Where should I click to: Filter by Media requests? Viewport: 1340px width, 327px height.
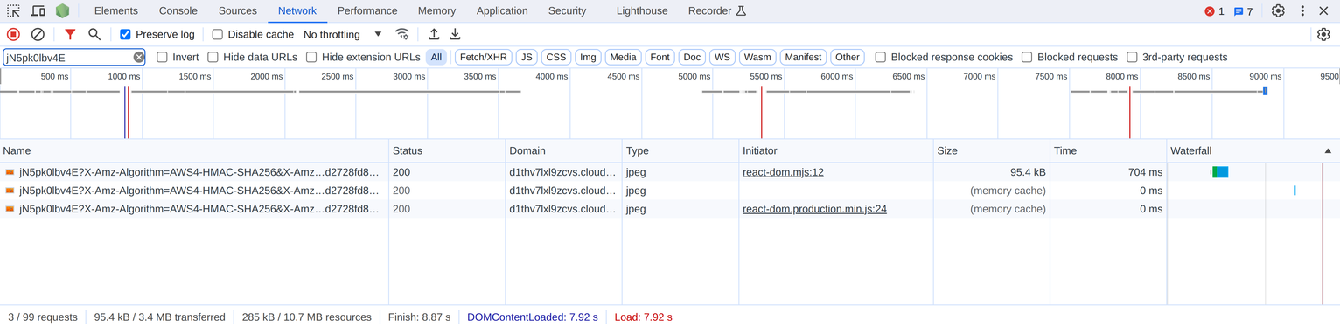click(623, 57)
